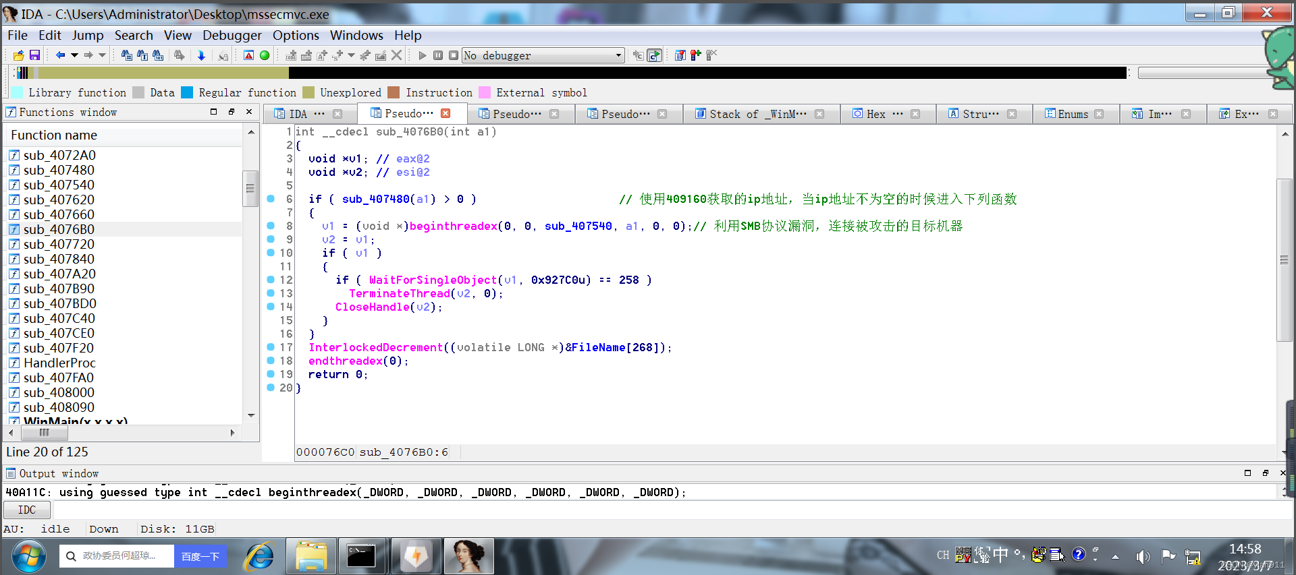
Task: Select sub_408090 in function list
Action: [59, 407]
